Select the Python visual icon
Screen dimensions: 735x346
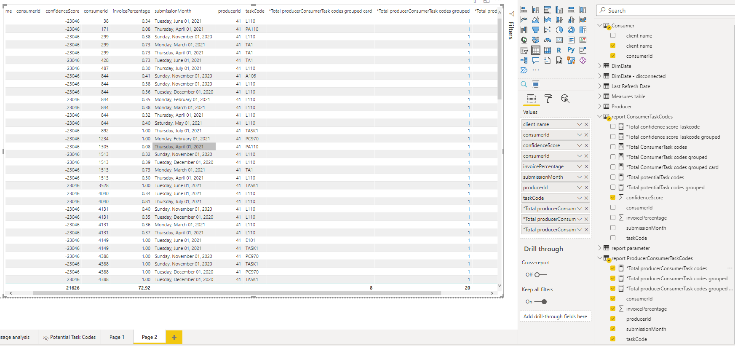[571, 50]
